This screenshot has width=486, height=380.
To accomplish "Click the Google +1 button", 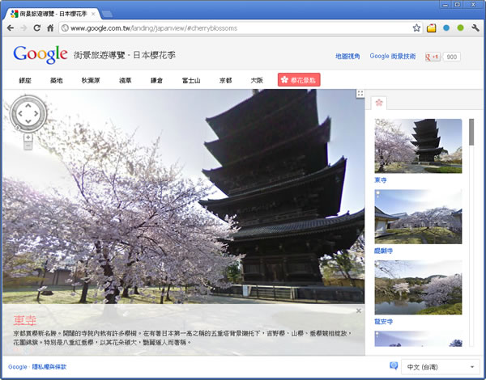I will click(x=433, y=57).
